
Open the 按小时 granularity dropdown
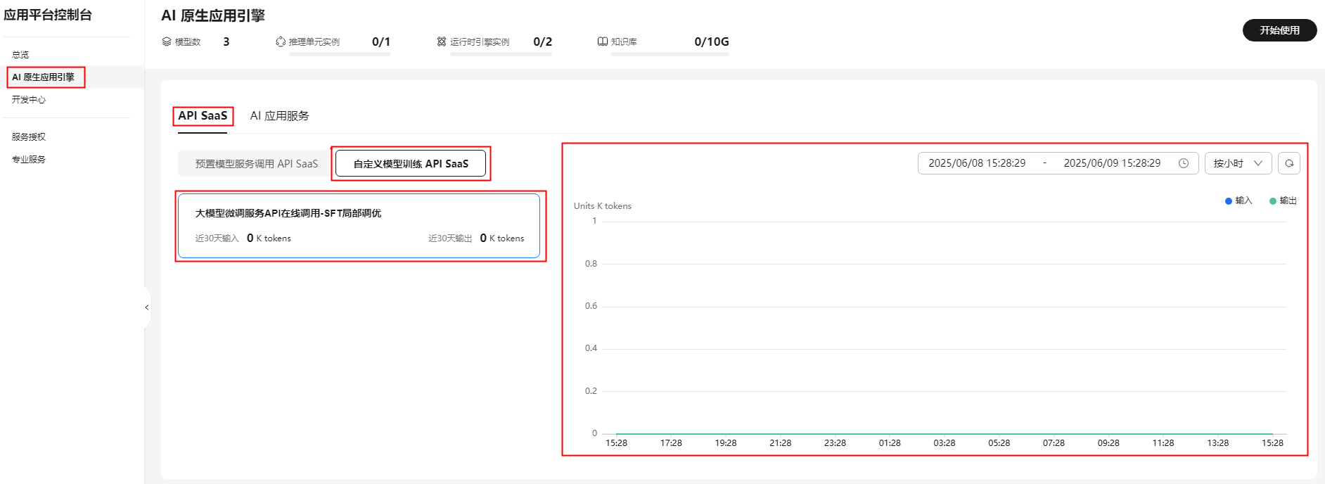[x=1238, y=163]
